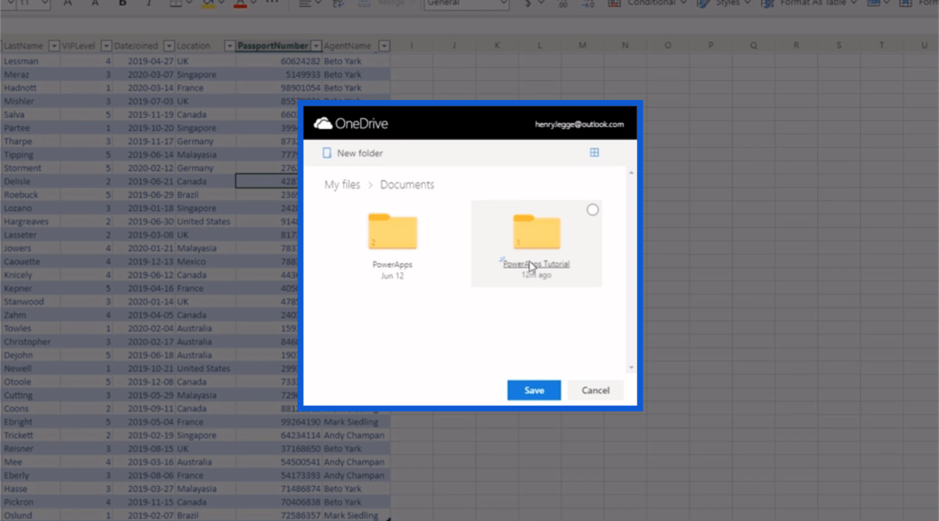Open the Location column filter dropdown
939x521 pixels.
[x=229, y=46]
